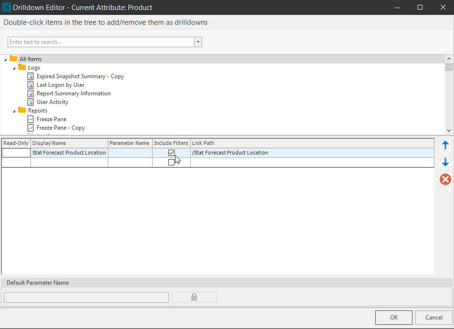Close the Drilldown Editor window
This screenshot has width=454, height=329.
tap(443, 7)
